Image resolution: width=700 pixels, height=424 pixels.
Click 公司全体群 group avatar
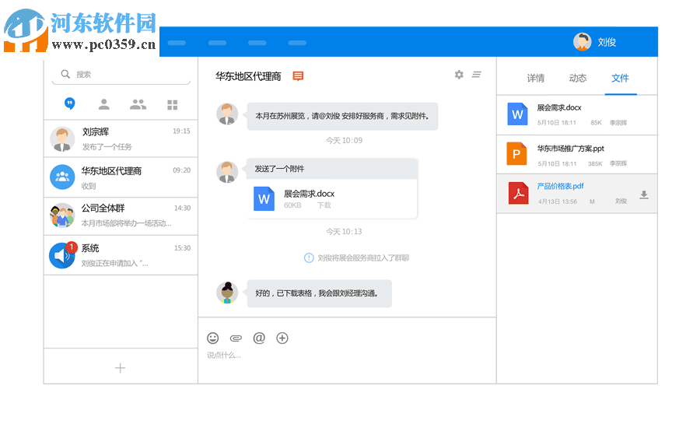tap(62, 216)
